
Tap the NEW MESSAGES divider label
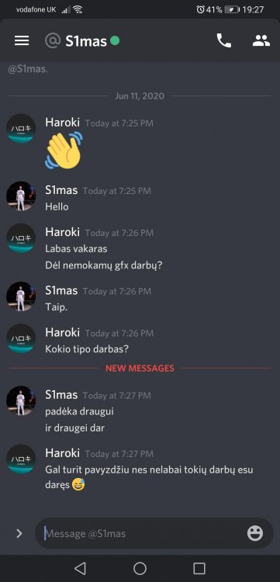(x=140, y=368)
